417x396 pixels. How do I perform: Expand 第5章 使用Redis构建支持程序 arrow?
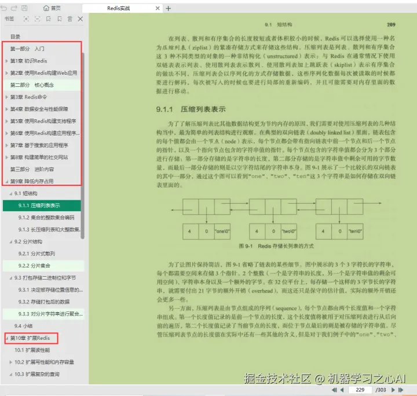[6, 121]
